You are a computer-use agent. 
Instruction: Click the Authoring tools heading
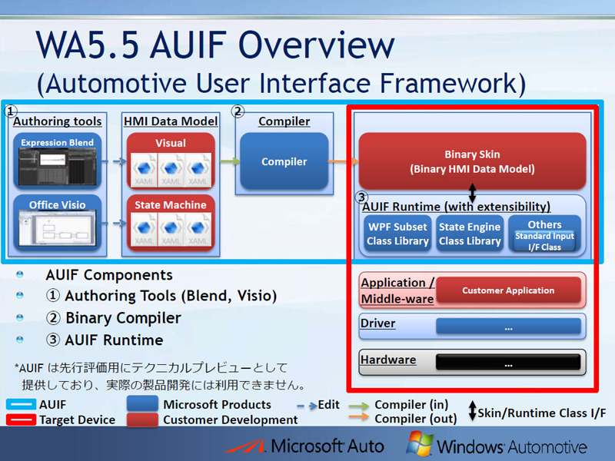click(x=57, y=121)
